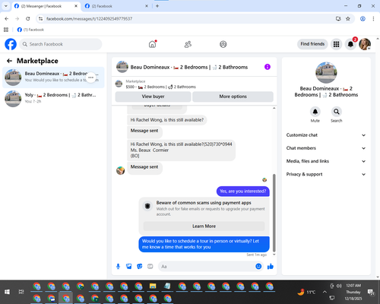Switch to second Facebook browser tab
The width and height of the screenshot is (380, 304).
[116, 6]
